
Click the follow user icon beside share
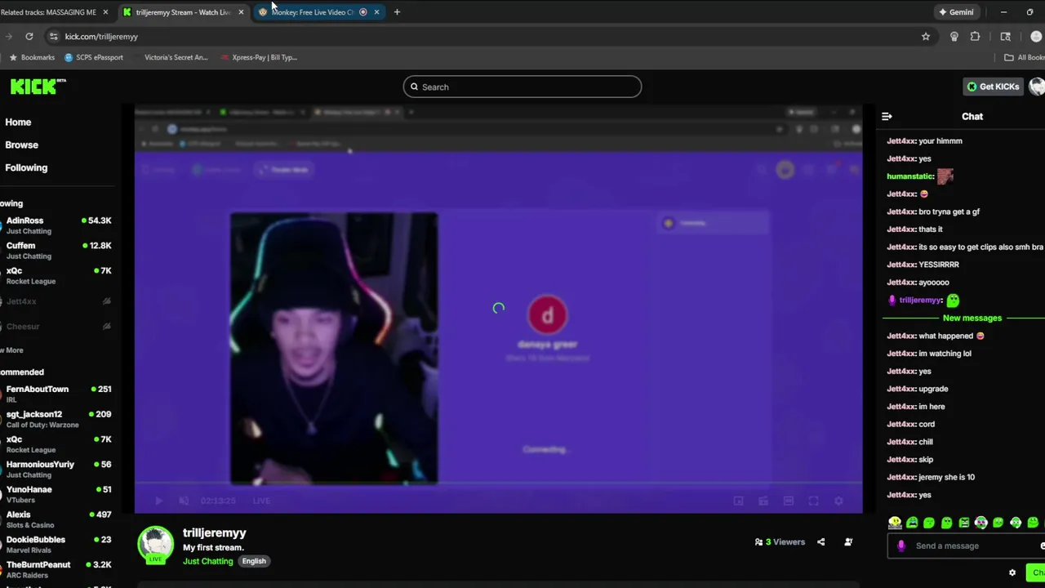(x=848, y=541)
